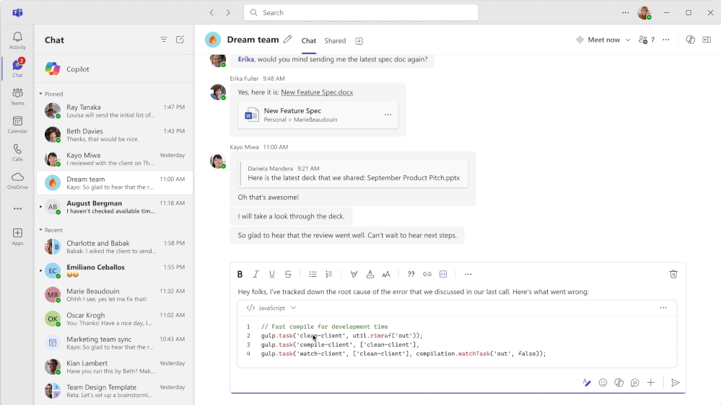Start a new chat with compose icon
The image size is (721, 405).
tap(180, 40)
